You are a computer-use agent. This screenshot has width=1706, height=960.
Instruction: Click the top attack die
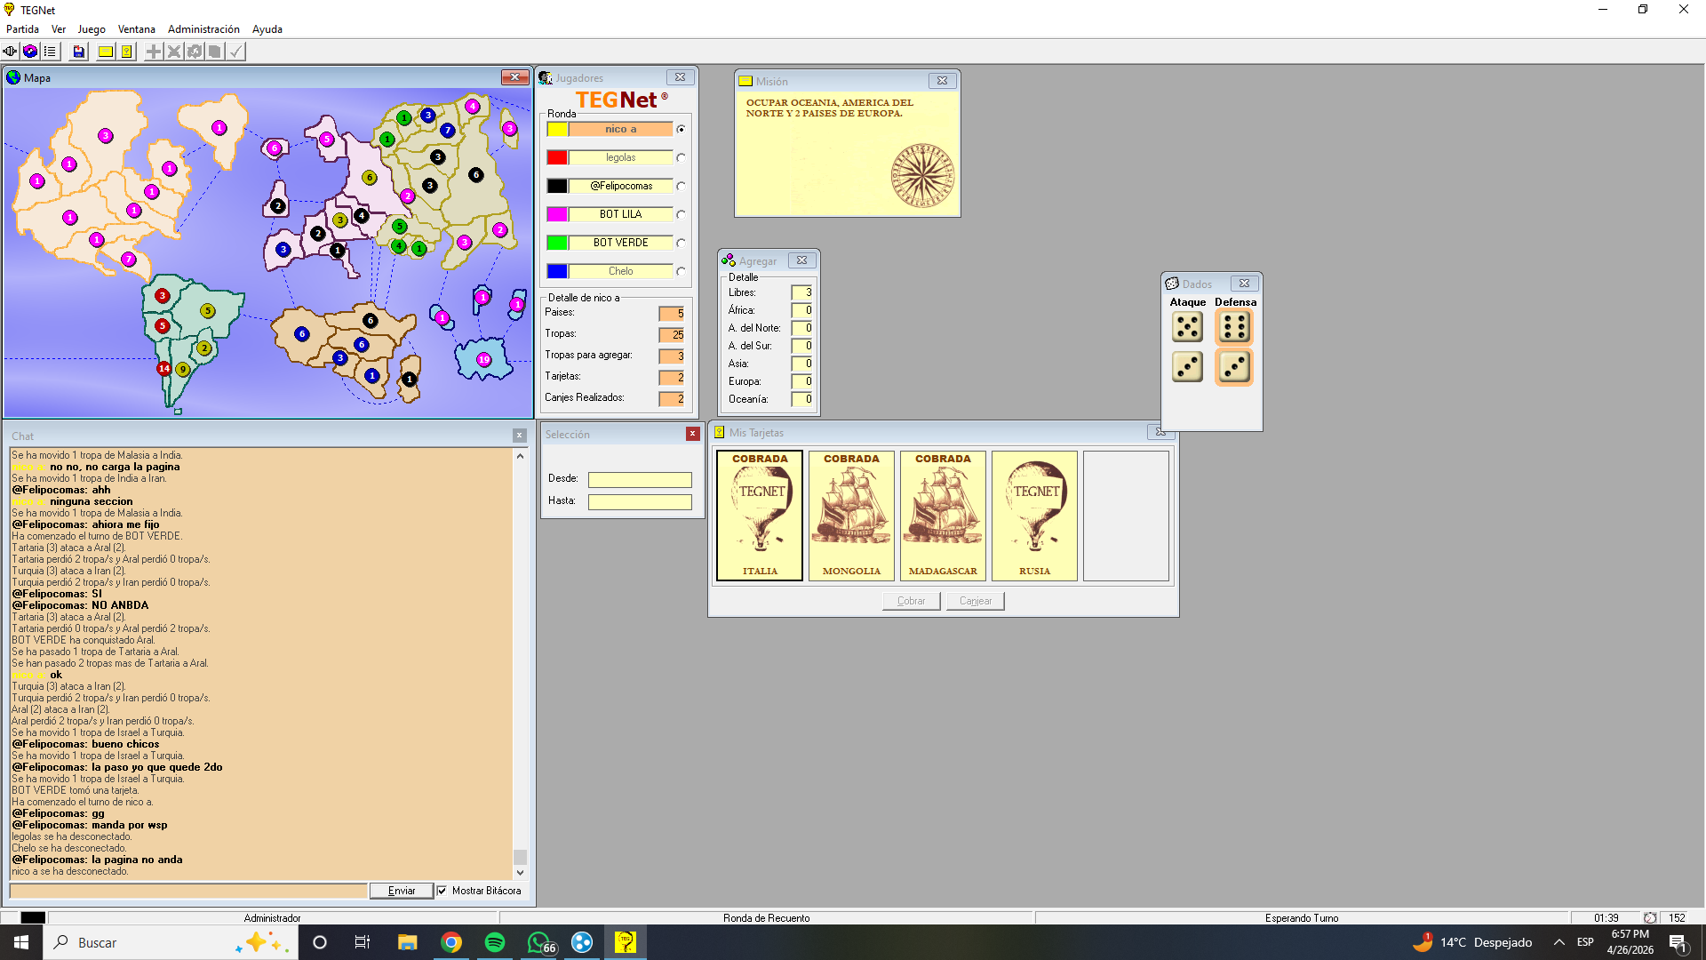click(x=1187, y=327)
